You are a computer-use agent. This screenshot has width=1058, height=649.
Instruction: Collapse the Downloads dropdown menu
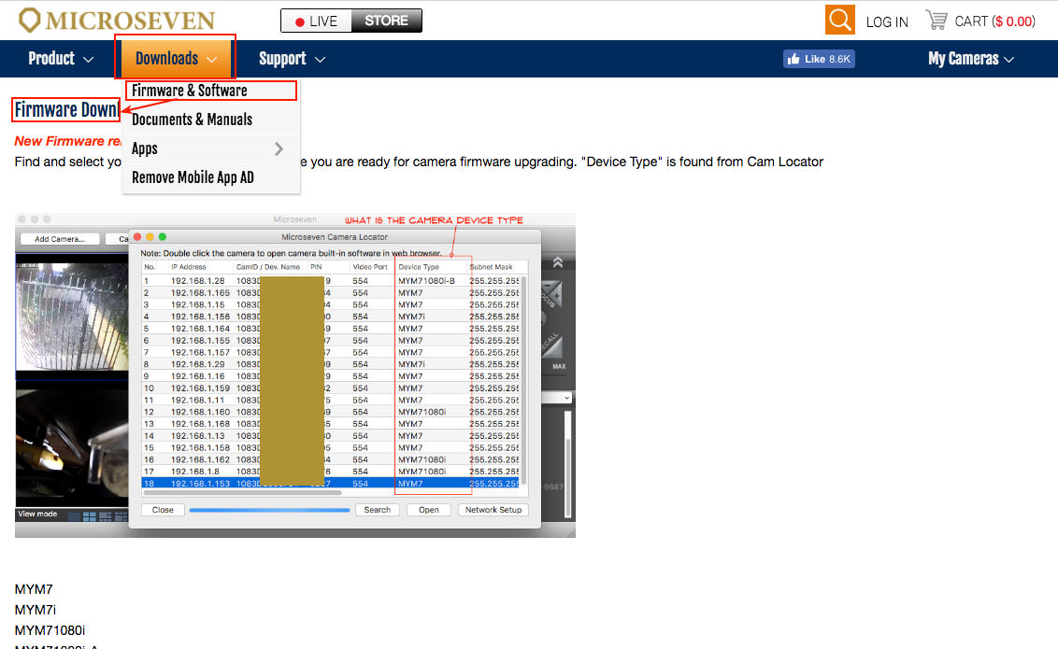click(x=176, y=59)
